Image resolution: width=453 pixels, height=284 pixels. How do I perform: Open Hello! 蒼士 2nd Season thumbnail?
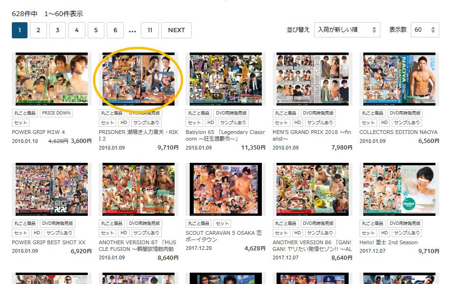(399, 189)
